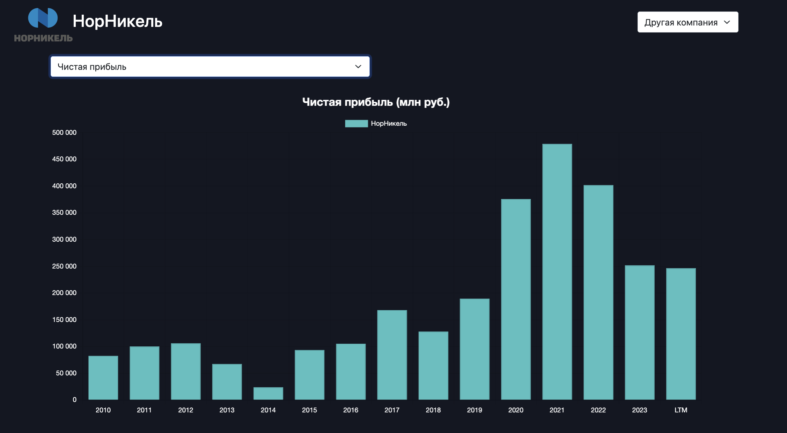Select the 2013 bar in chart
Image resolution: width=787 pixels, height=433 pixels.
pyautogui.click(x=227, y=382)
